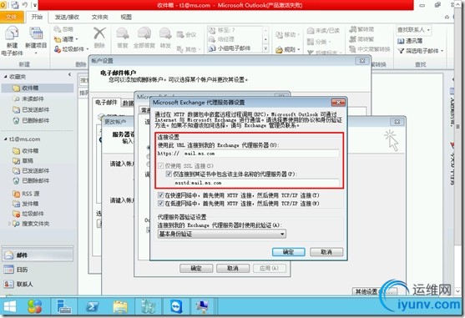Open the 草稿 (Drafts) folder
The height and width of the screenshot is (318, 465).
(23, 160)
